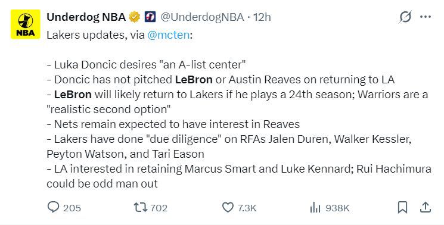Open the repost arrows menu

coord(141,208)
